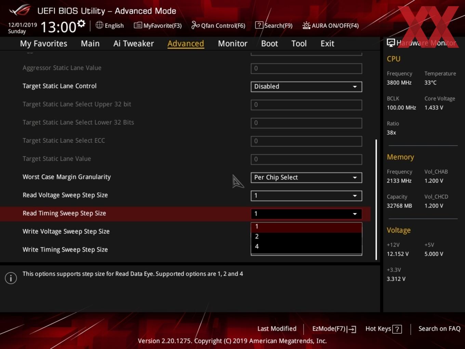Image resolution: width=465 pixels, height=349 pixels.
Task: Open clock settings gear icon
Action: pyautogui.click(x=81, y=23)
